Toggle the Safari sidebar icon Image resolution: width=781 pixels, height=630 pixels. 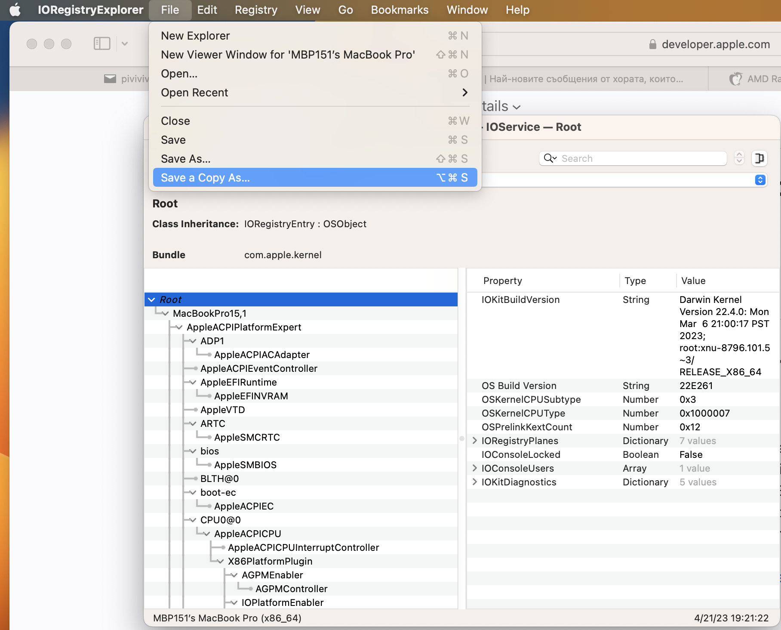pos(102,43)
